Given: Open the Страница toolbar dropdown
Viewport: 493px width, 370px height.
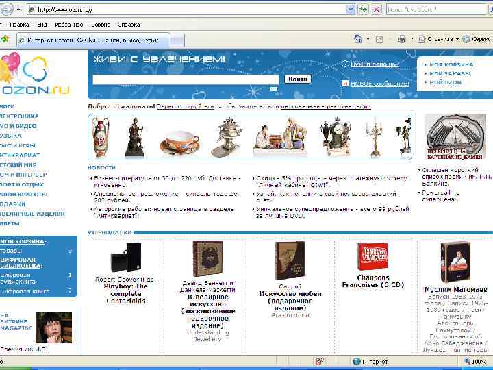Looking at the screenshot, I should pos(438,39).
